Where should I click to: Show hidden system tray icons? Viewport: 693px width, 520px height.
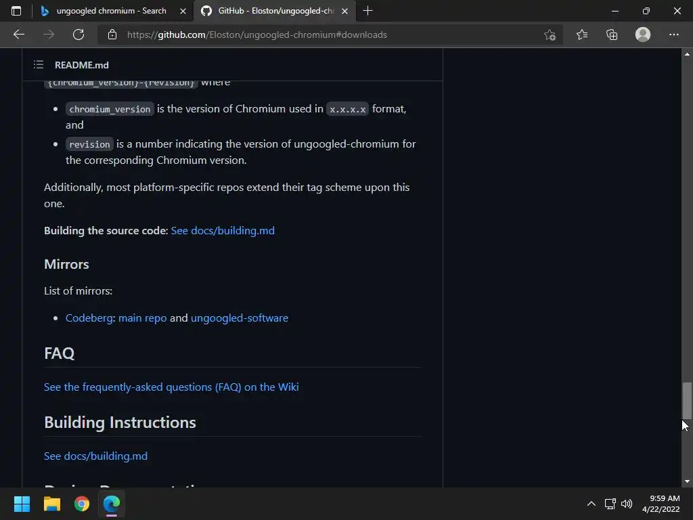(591, 504)
